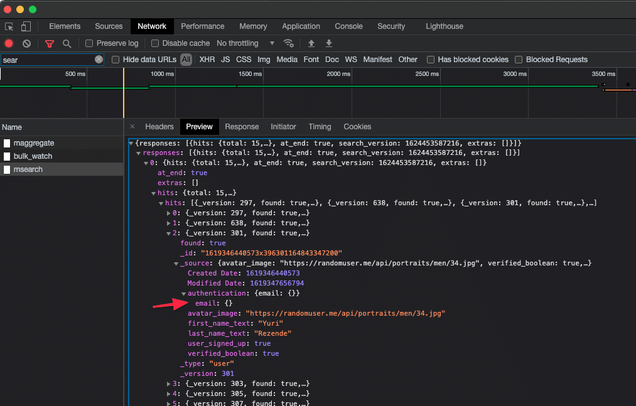Filter requests by XHR type
Screen dimensions: 636x406
point(207,60)
